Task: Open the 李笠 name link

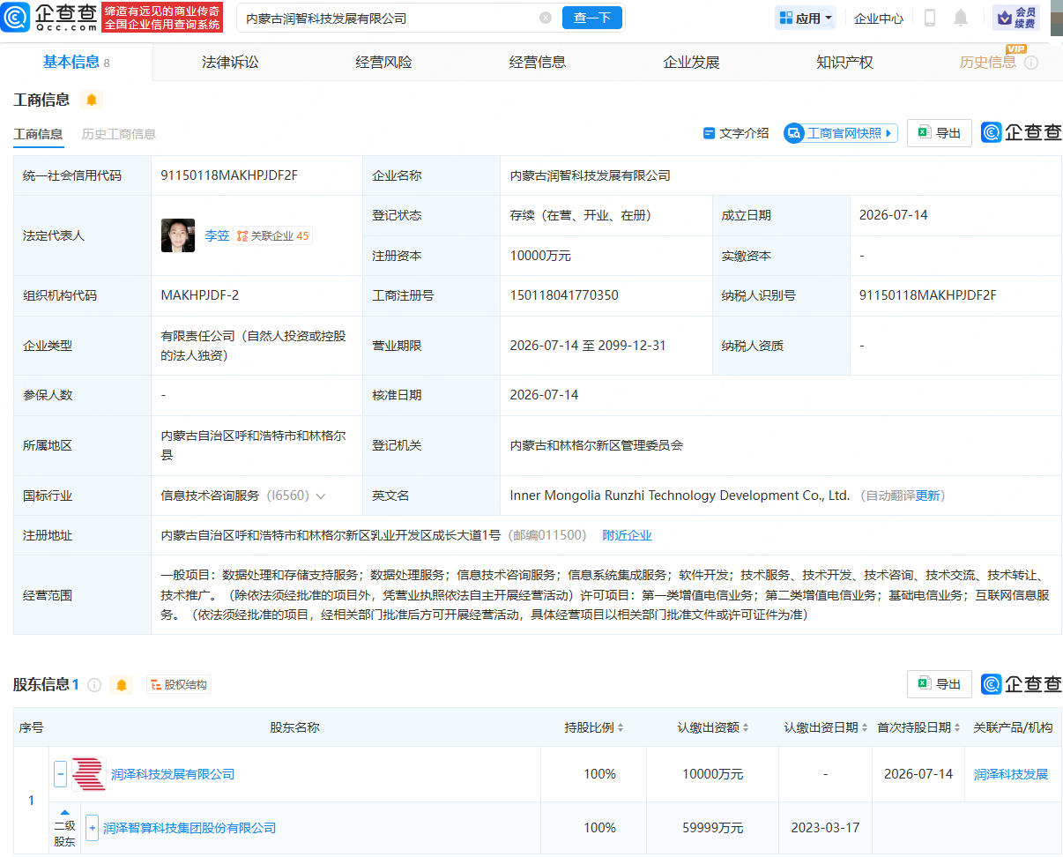Action: [x=217, y=235]
